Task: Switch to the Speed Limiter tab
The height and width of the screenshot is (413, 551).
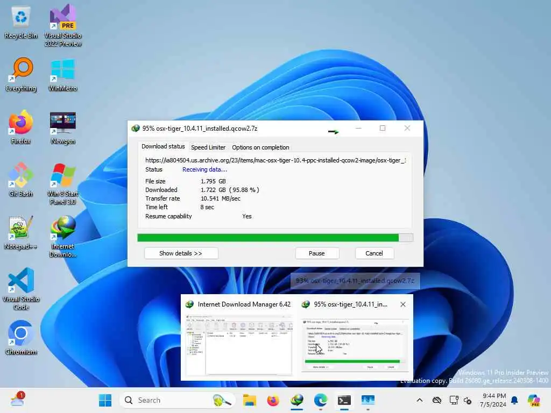Action: pos(208,147)
